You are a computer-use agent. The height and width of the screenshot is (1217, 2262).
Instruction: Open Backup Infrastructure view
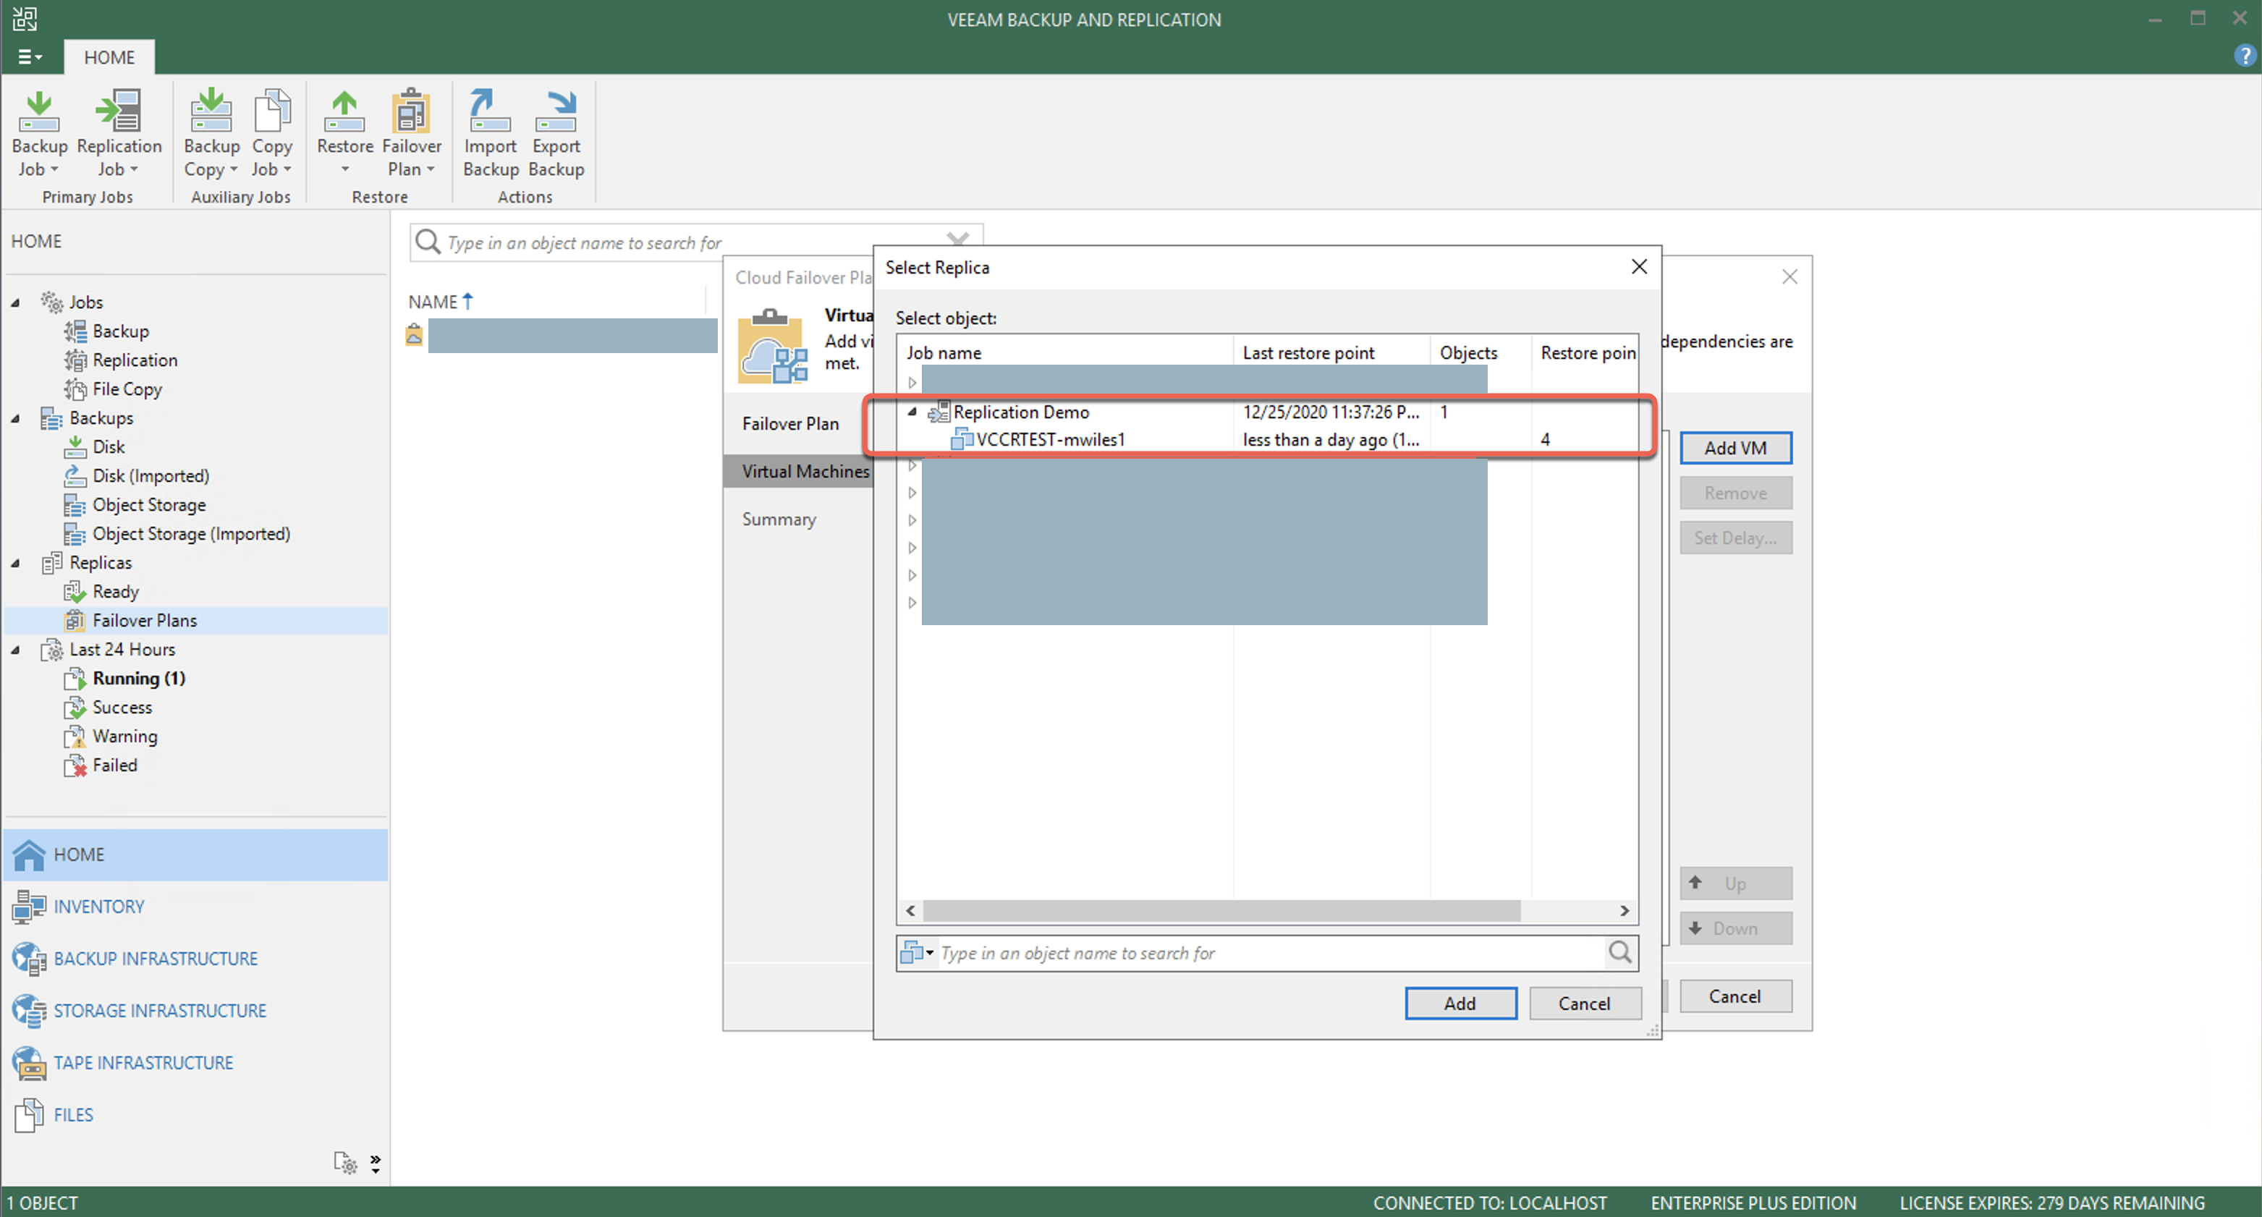click(155, 958)
